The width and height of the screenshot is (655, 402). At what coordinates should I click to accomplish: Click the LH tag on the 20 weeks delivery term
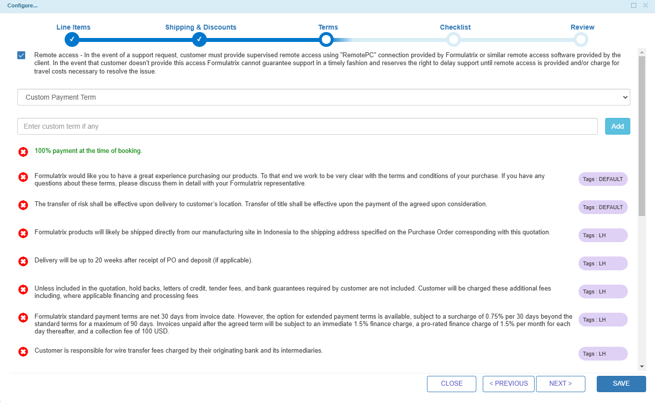(x=603, y=263)
